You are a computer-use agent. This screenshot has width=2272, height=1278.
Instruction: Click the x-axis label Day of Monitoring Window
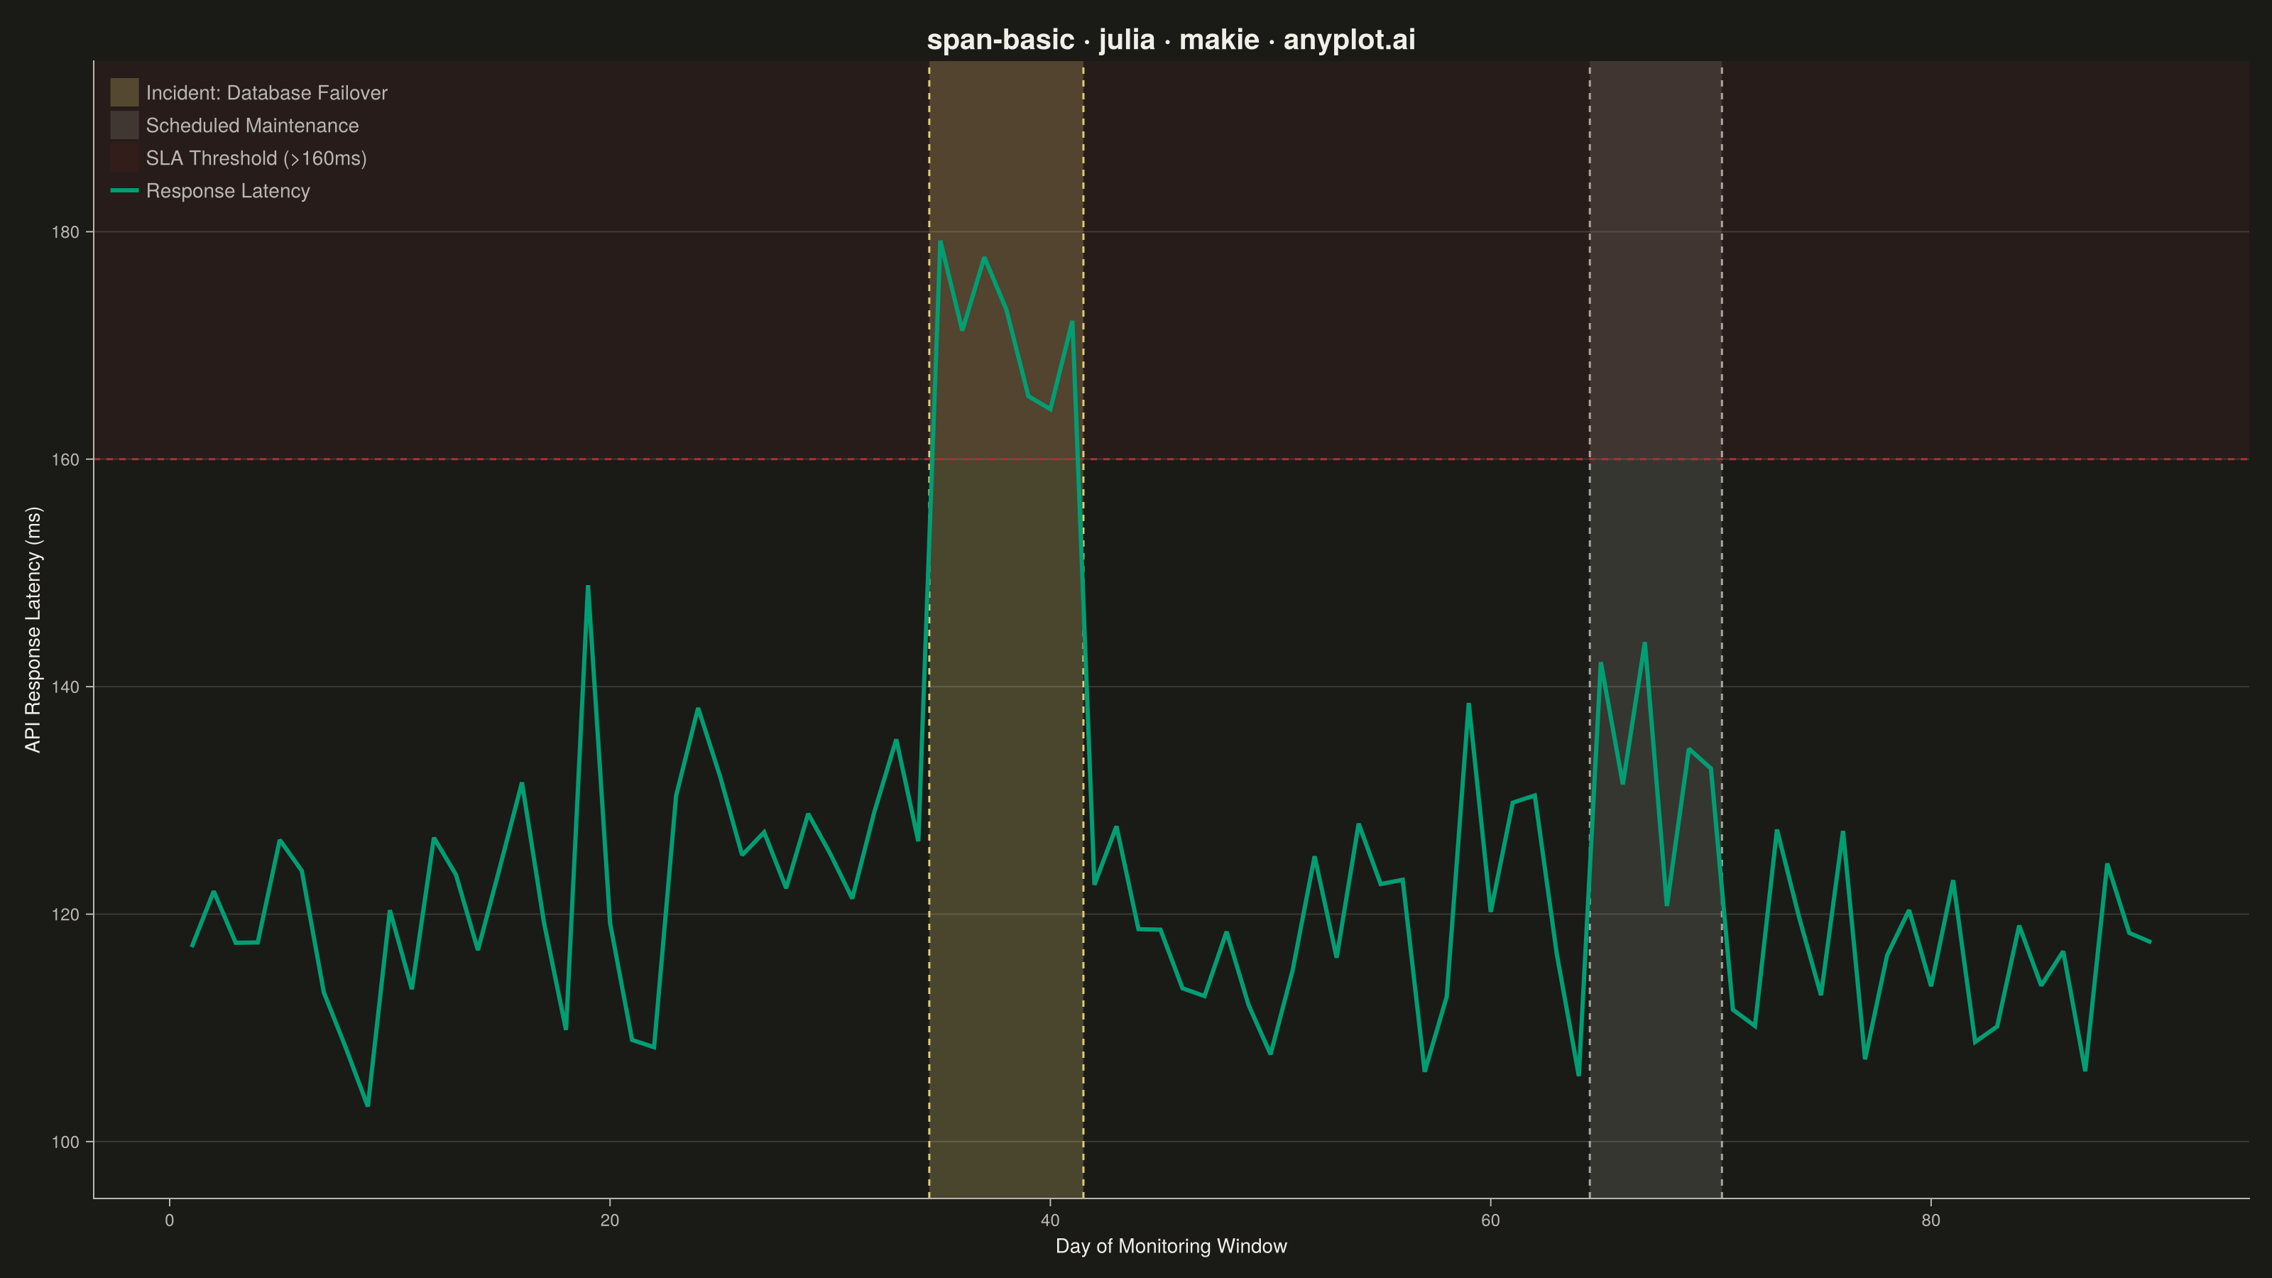[1171, 1246]
